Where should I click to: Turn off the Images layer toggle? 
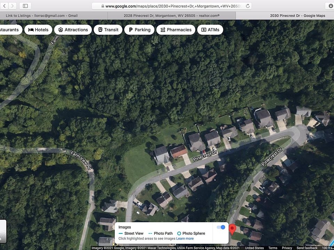221,227
